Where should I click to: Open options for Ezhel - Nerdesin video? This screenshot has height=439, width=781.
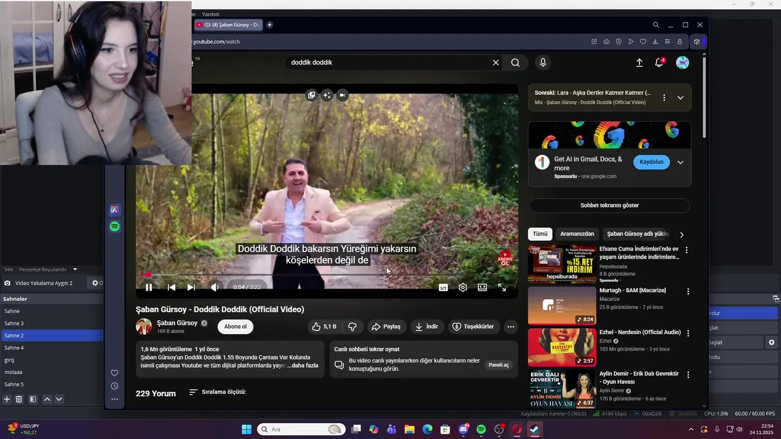(x=688, y=334)
